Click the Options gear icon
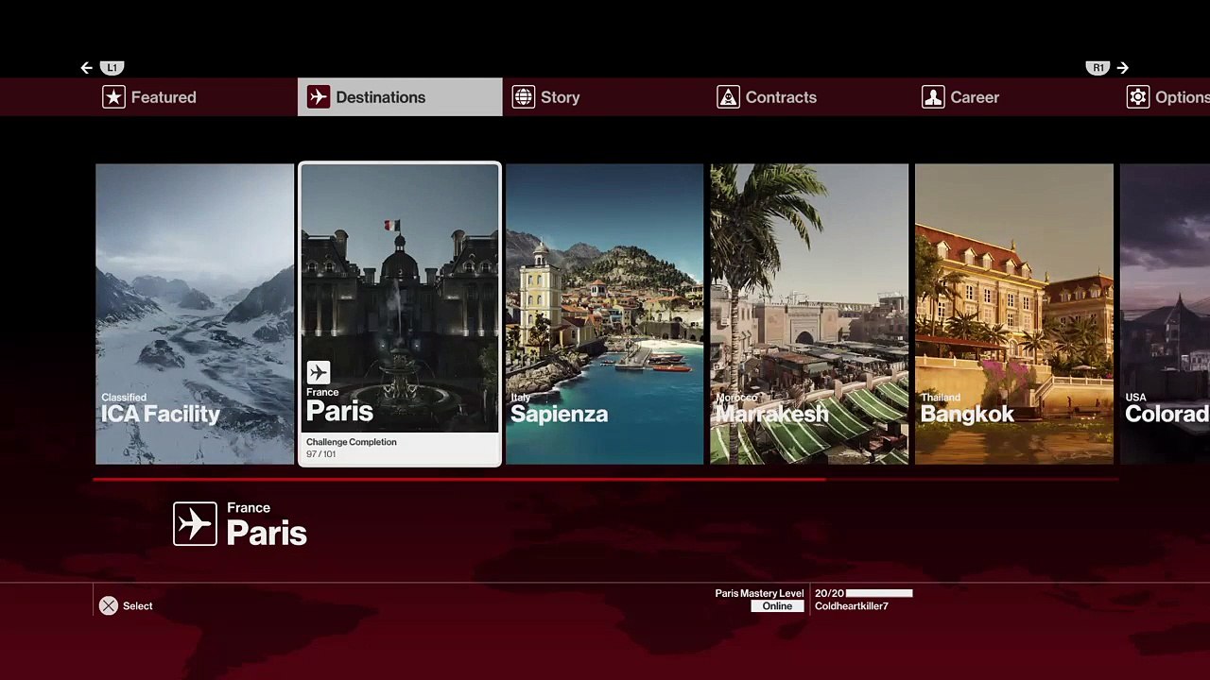Screen dimensions: 1210x680 click(x=1138, y=97)
